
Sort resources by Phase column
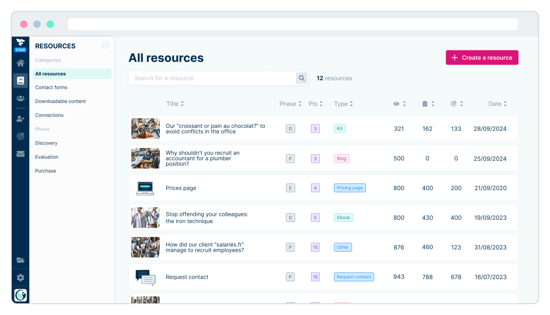click(290, 104)
